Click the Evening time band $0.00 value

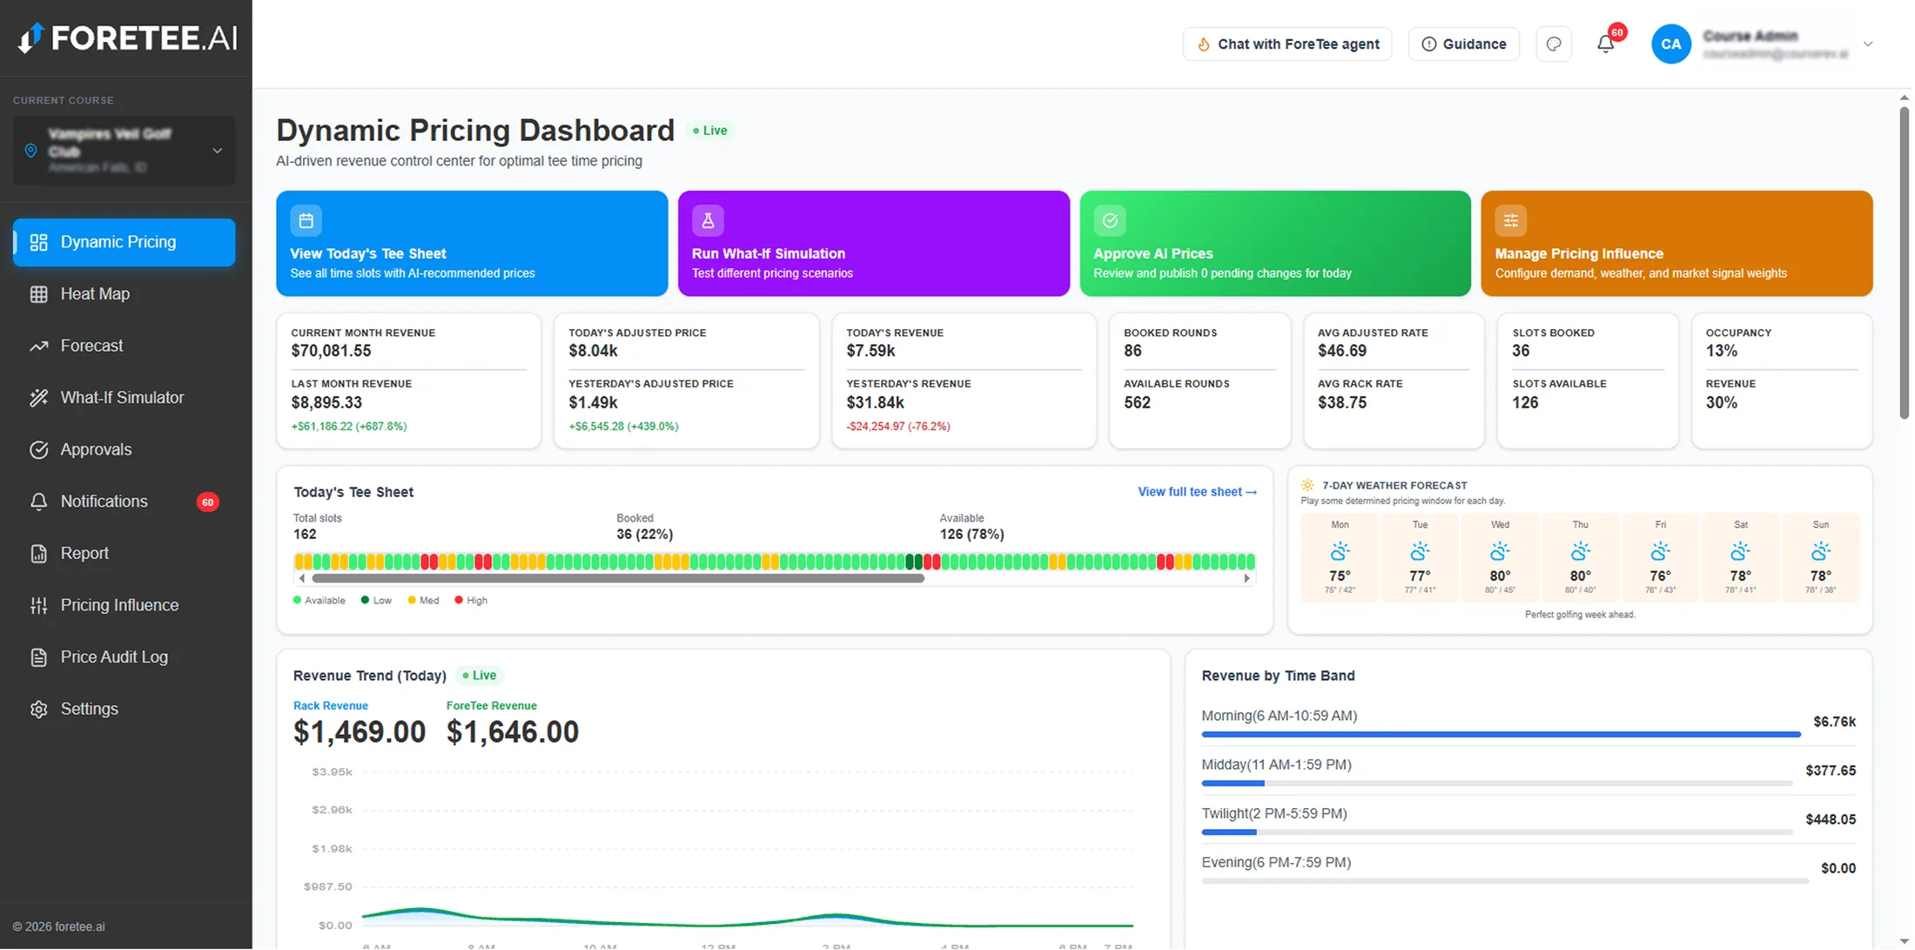click(1838, 868)
